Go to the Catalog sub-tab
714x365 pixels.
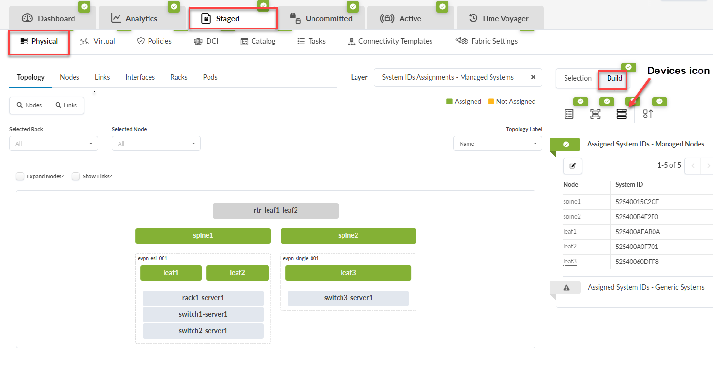click(x=258, y=41)
